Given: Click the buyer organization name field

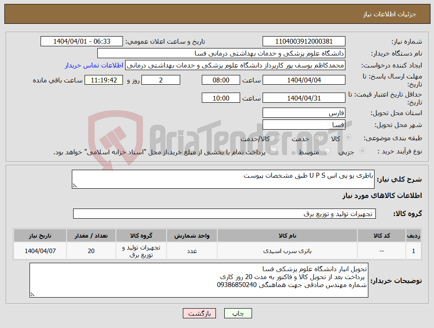Looking at the screenshot, I should pyautogui.click(x=222, y=53).
